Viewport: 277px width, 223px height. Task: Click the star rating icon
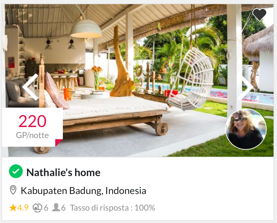point(13,208)
